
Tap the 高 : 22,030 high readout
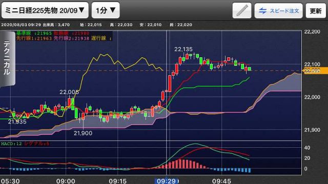[121, 25]
